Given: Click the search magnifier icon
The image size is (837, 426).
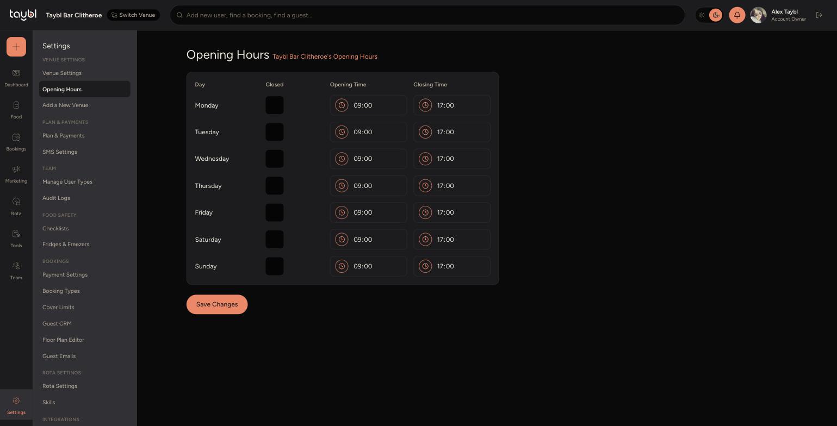Looking at the screenshot, I should tap(179, 15).
